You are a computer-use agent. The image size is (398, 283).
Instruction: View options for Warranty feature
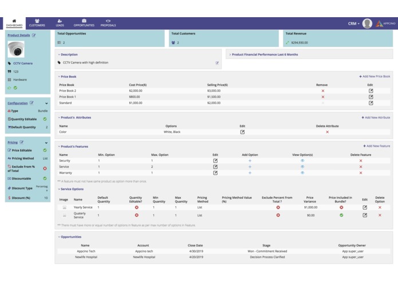302,173
